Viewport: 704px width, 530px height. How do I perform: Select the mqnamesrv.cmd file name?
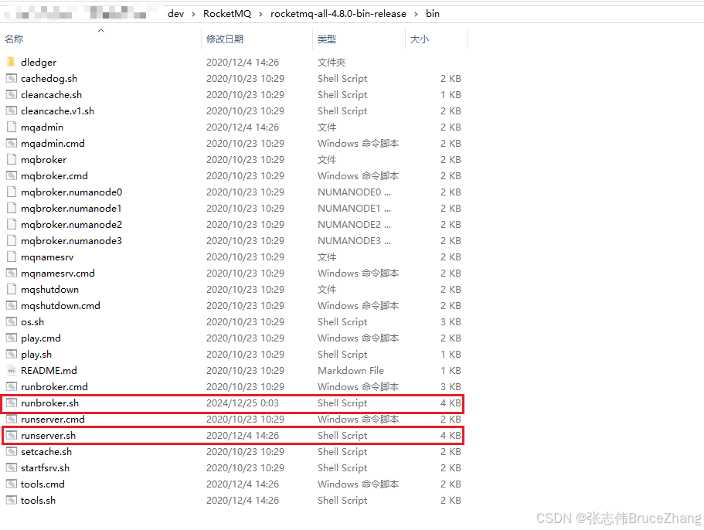click(x=57, y=273)
